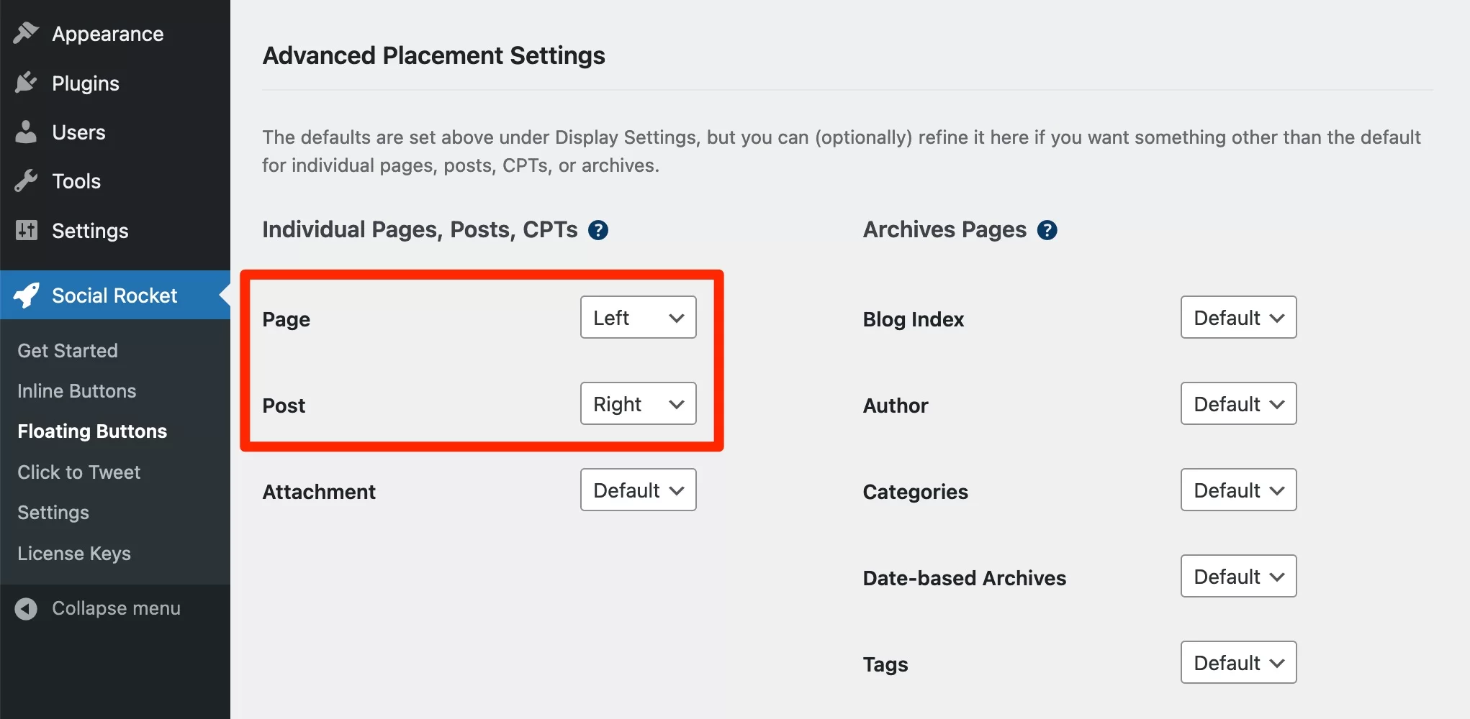Image resolution: width=1470 pixels, height=719 pixels.
Task: Expand the Author archive dropdown
Action: (1239, 403)
